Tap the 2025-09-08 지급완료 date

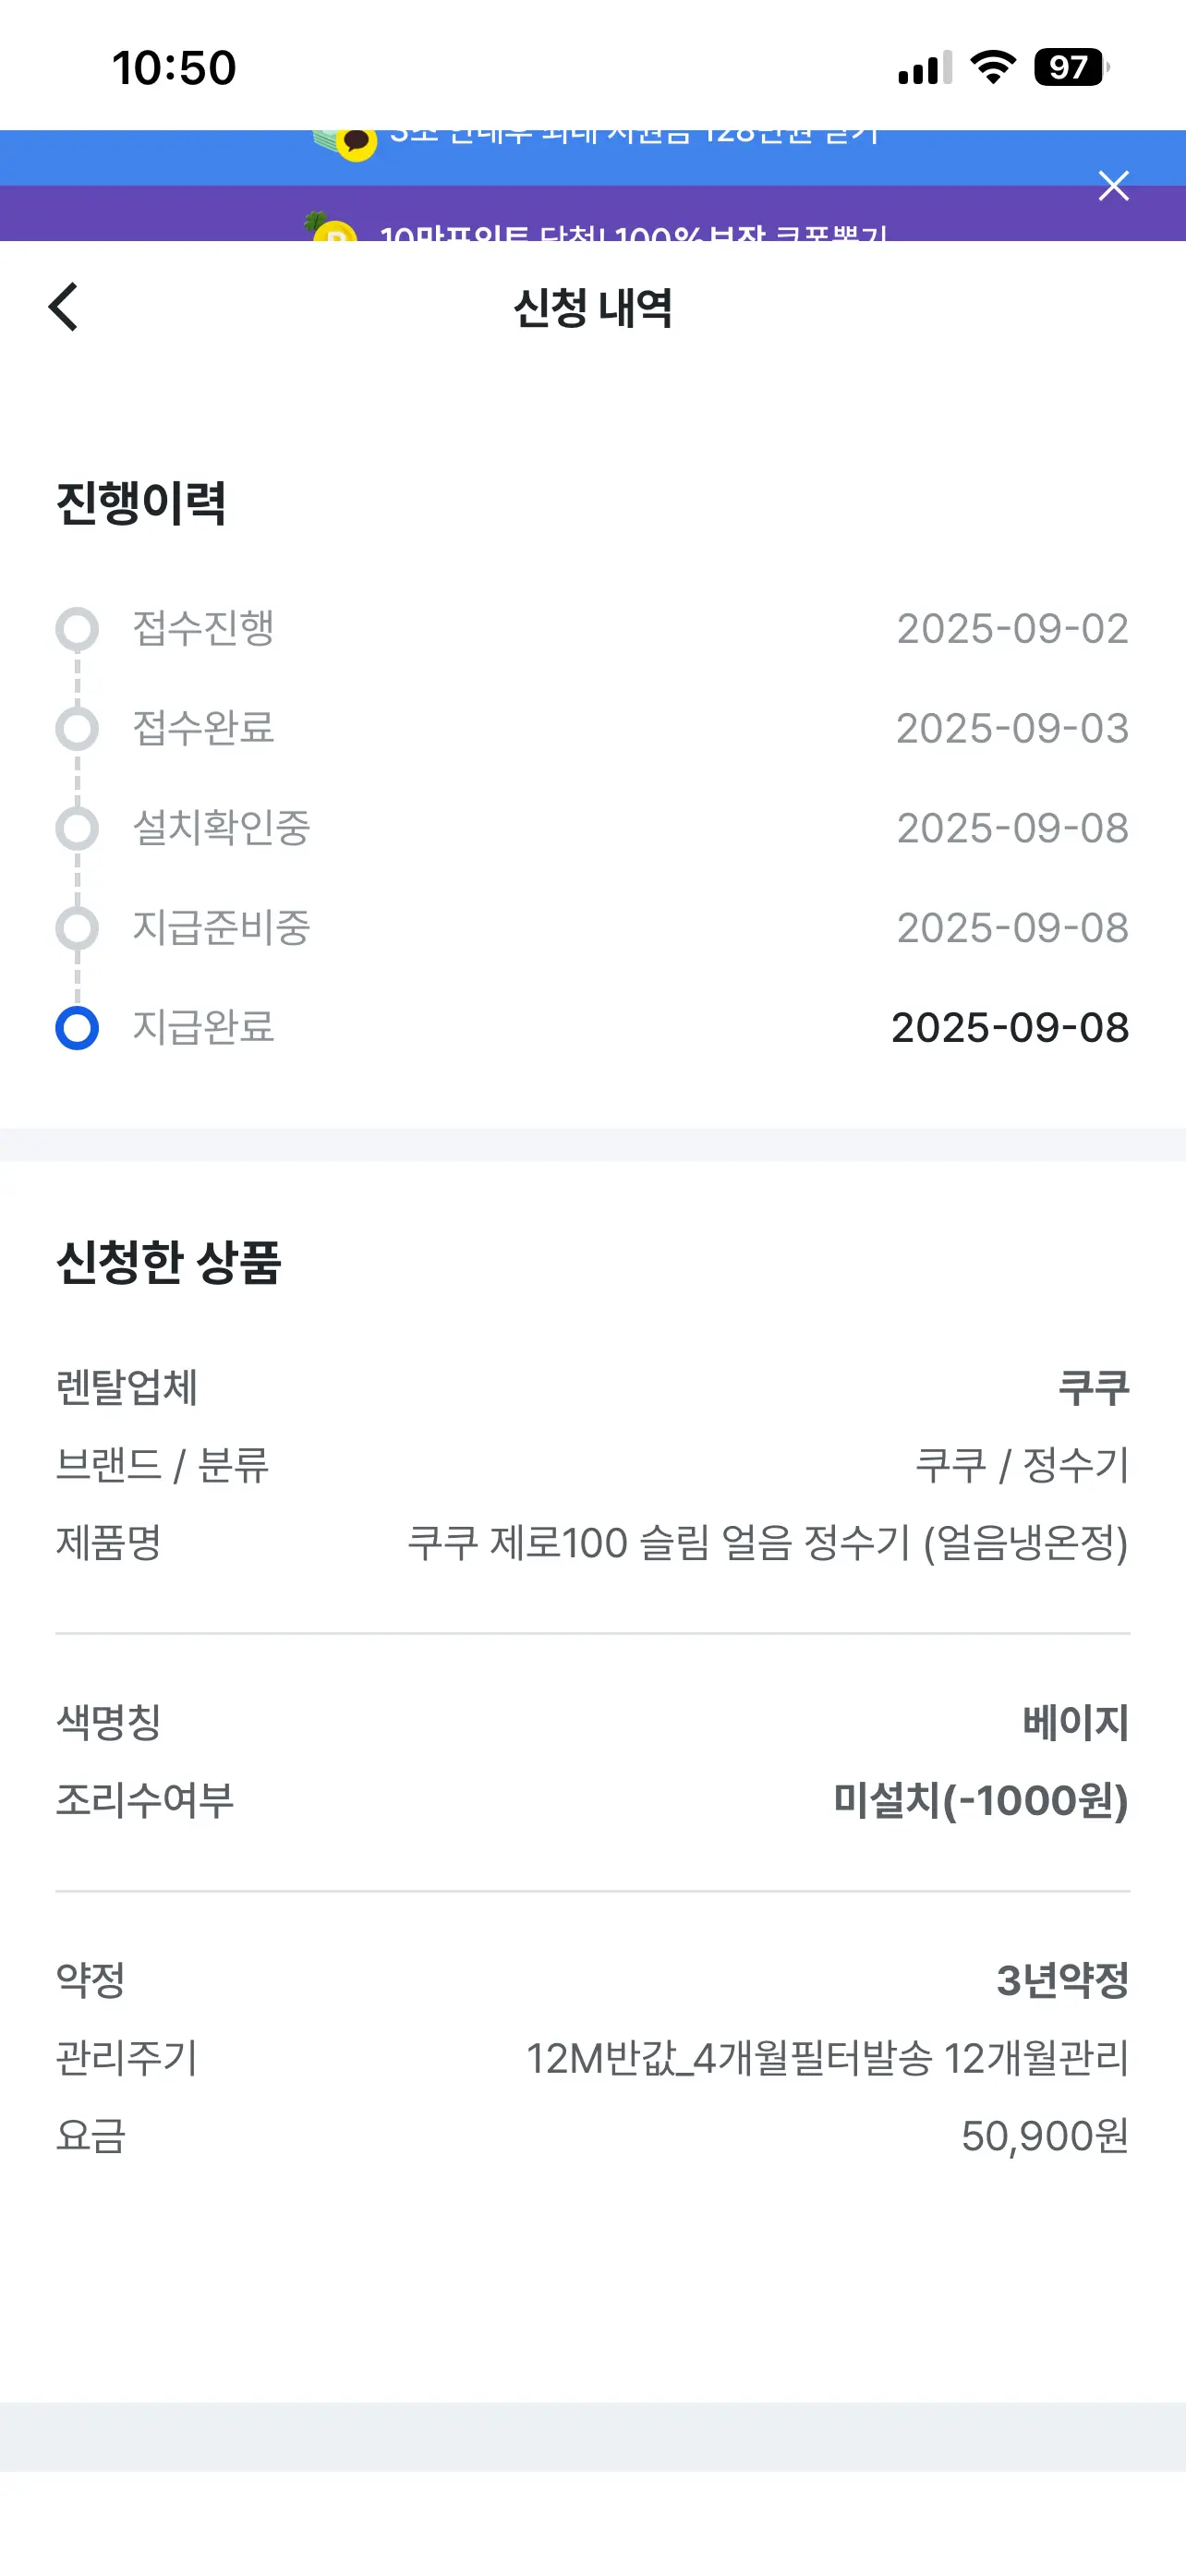(x=1010, y=1028)
